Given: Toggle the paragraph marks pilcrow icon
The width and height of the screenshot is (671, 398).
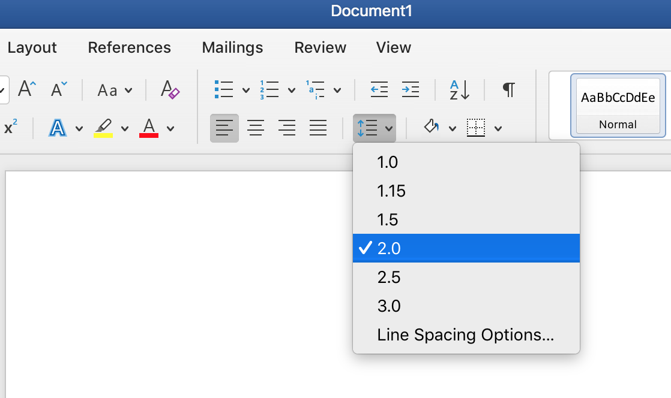Looking at the screenshot, I should click(x=508, y=90).
